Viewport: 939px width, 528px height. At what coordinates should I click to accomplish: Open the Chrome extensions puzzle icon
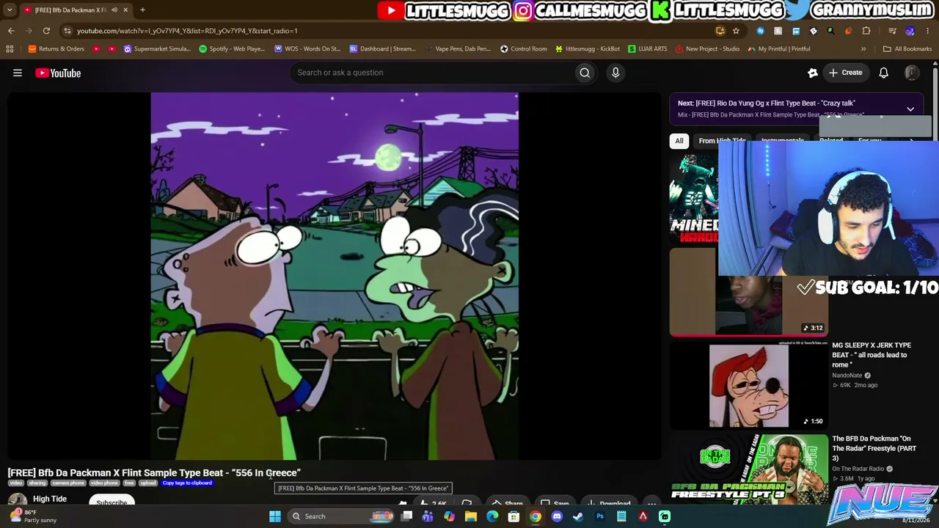pos(866,31)
